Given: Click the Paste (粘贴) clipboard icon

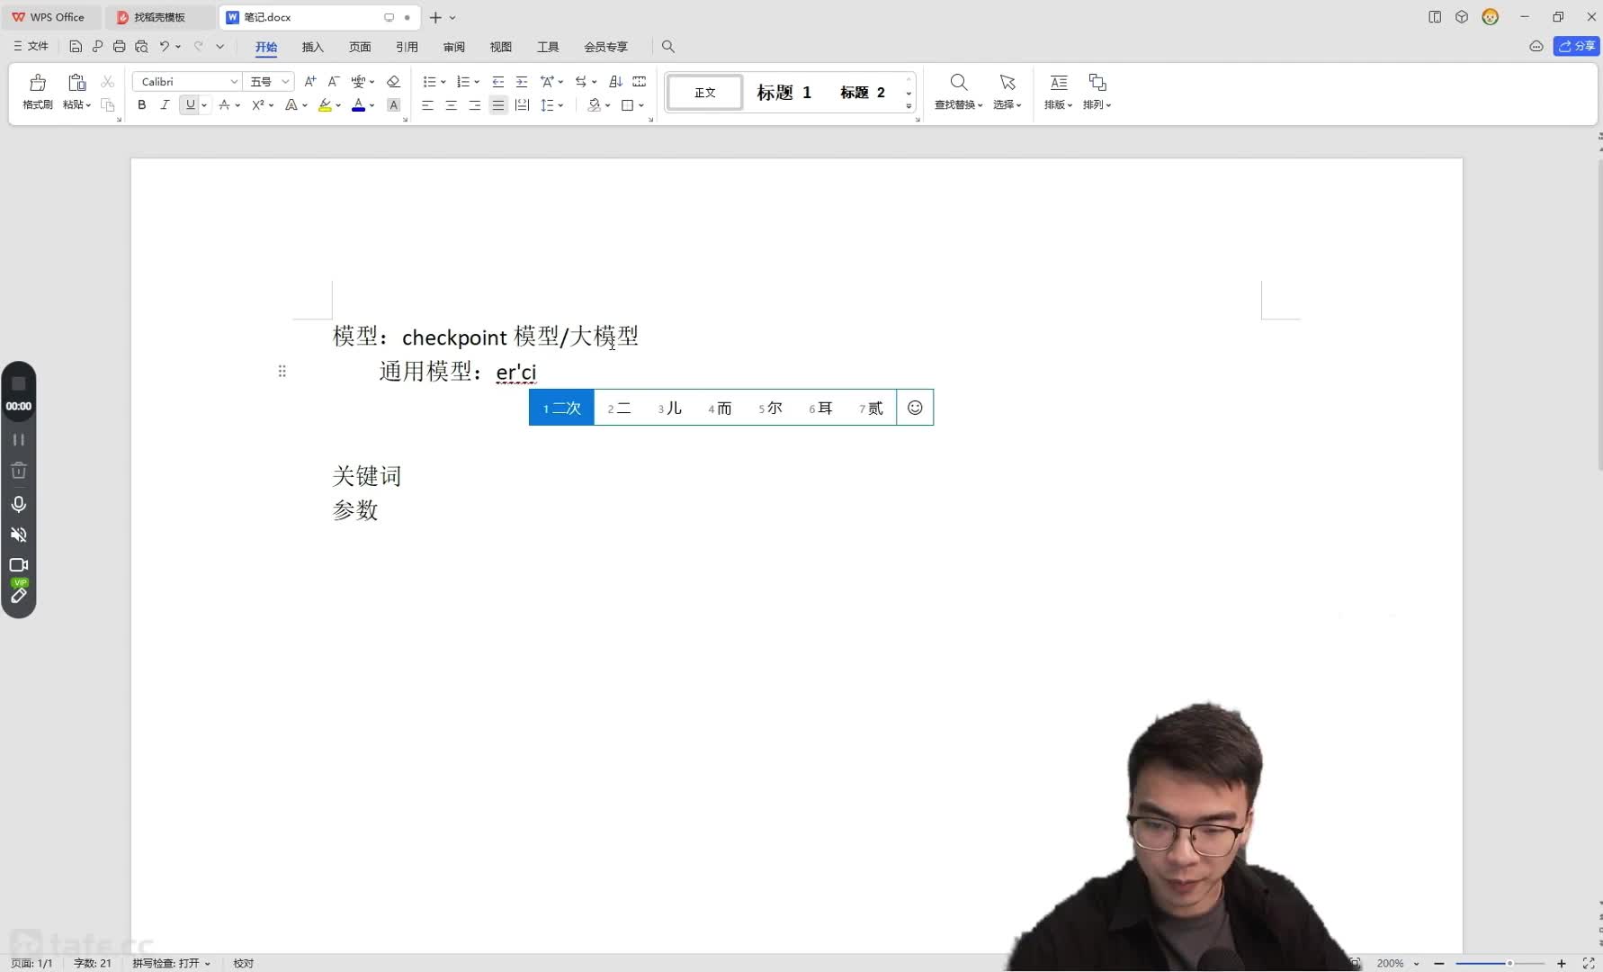Looking at the screenshot, I should pos(77,83).
